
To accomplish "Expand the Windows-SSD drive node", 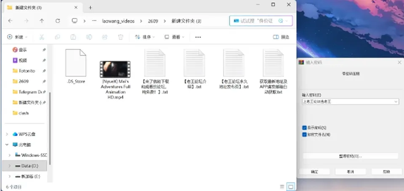I will tap(10, 155).
